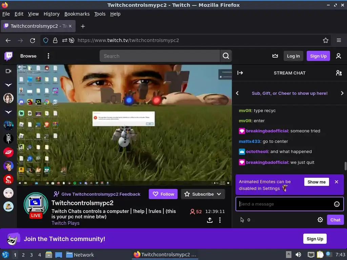Click the channel points cursor icon
This screenshot has width=347, height=260.
(x=242, y=220)
